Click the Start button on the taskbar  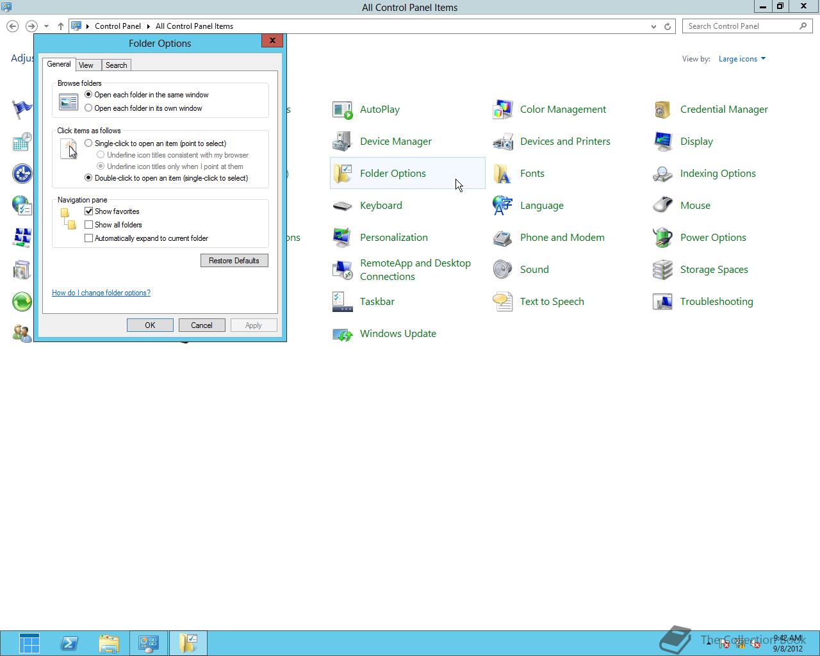click(x=29, y=643)
